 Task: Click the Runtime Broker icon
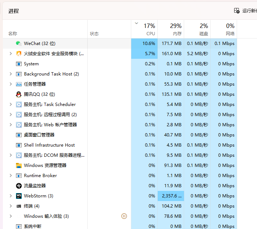pos(19,176)
